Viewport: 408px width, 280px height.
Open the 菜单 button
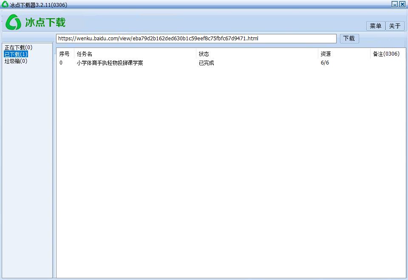tap(375, 26)
